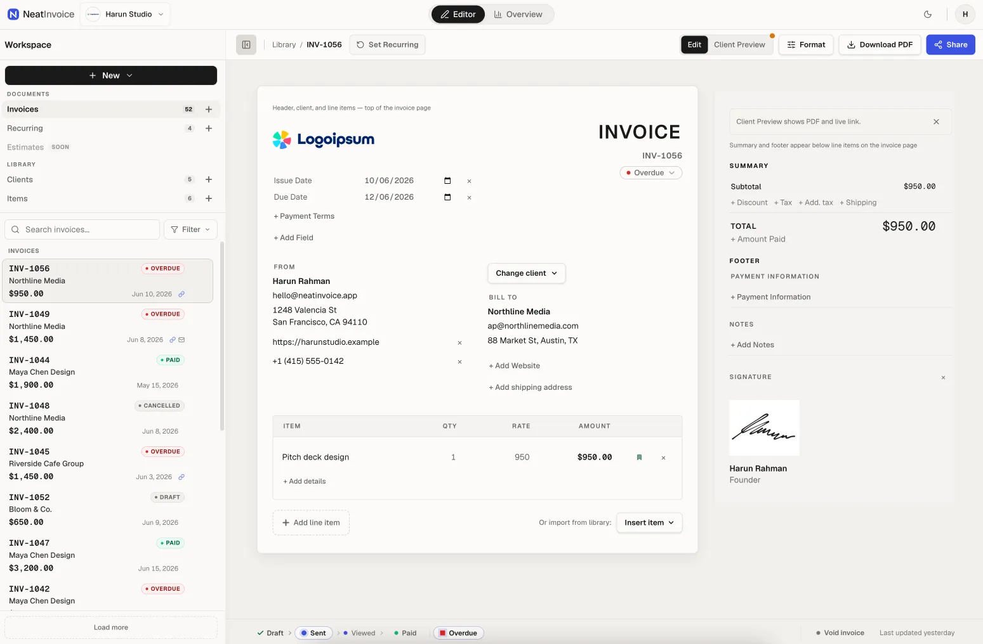Screen dimensions: 983x644
Task: Open Due Date calendar picker icon
Action: 447,197
